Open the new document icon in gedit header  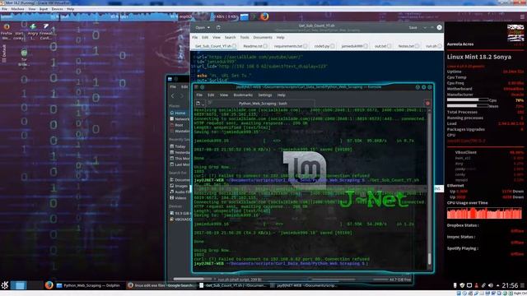218,27
